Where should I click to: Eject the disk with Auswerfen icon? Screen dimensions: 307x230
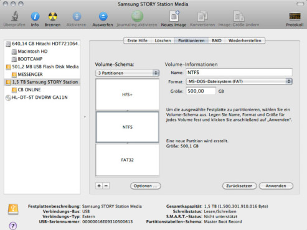[x=103, y=16]
